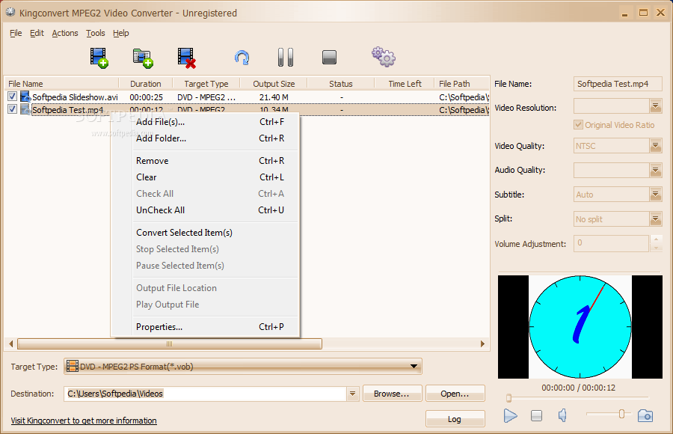673x434 pixels.
Task: Expand the Video Resolution dropdown
Action: coord(655,106)
